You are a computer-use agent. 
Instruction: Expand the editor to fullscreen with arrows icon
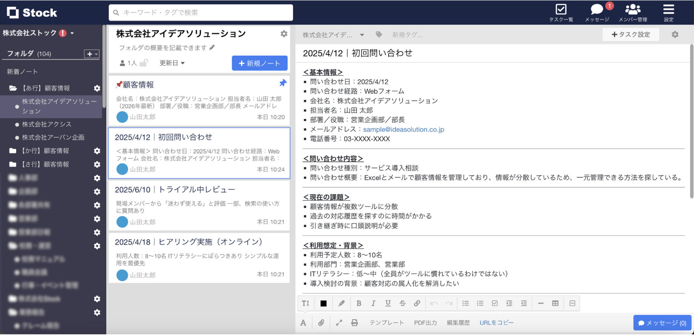point(339,323)
